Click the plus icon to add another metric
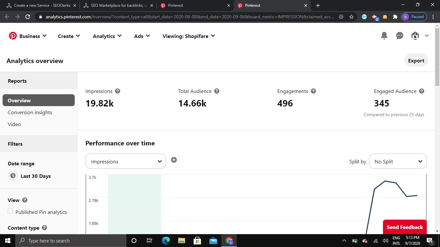The image size is (440, 247). tap(174, 160)
